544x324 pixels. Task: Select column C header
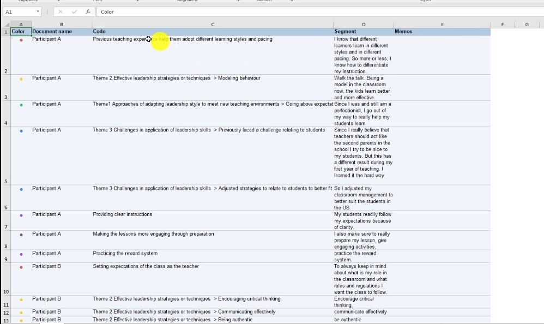213,25
